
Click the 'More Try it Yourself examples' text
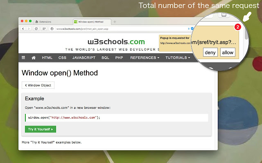pos(52,142)
